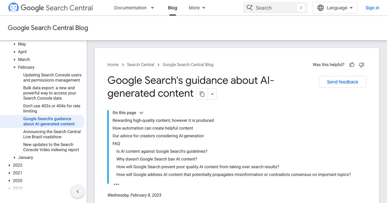
Task: Expand the 2022 year in sidebar
Action: point(9,165)
